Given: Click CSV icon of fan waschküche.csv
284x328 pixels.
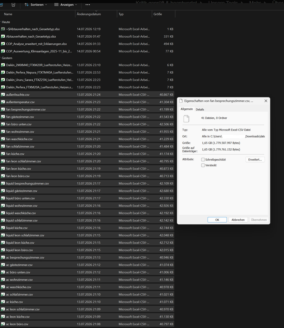Looking at the screenshot, I should point(3,139).
